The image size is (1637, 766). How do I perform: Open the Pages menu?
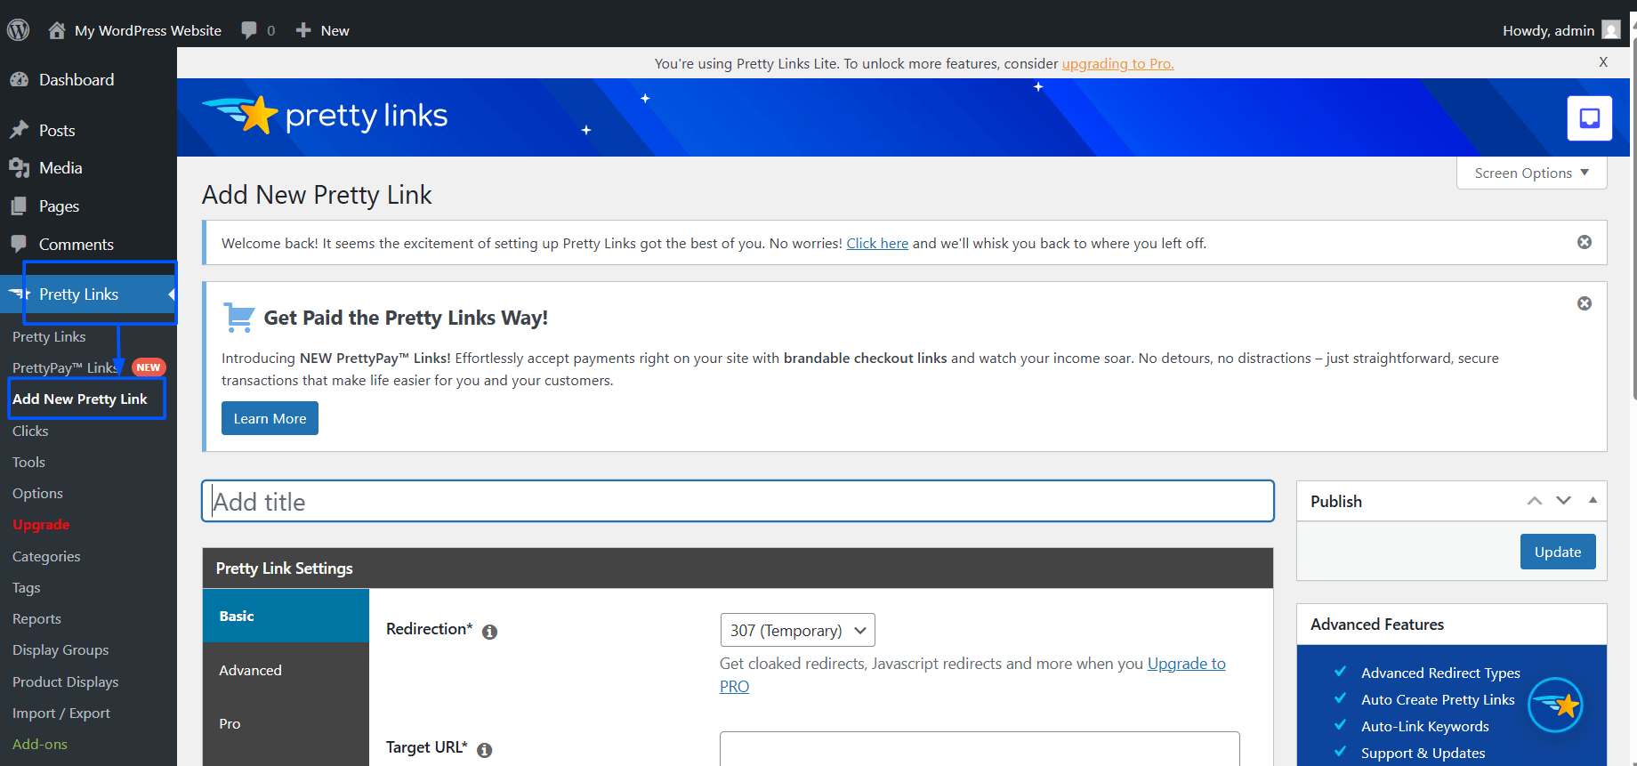59,206
